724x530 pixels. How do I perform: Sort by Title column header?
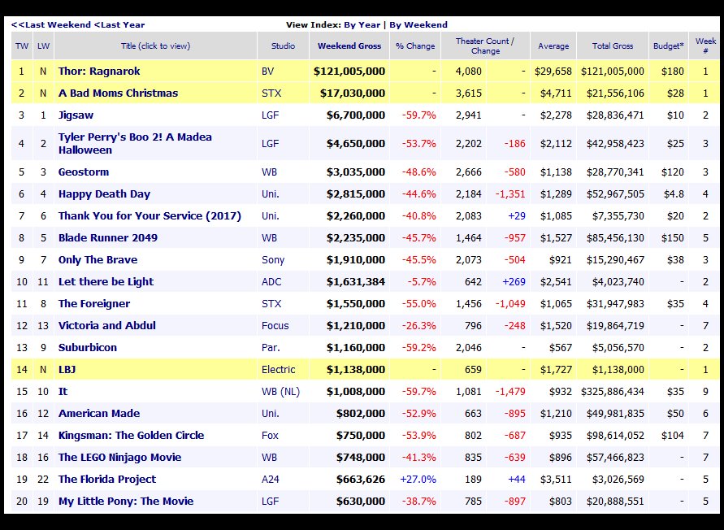pyautogui.click(x=155, y=46)
